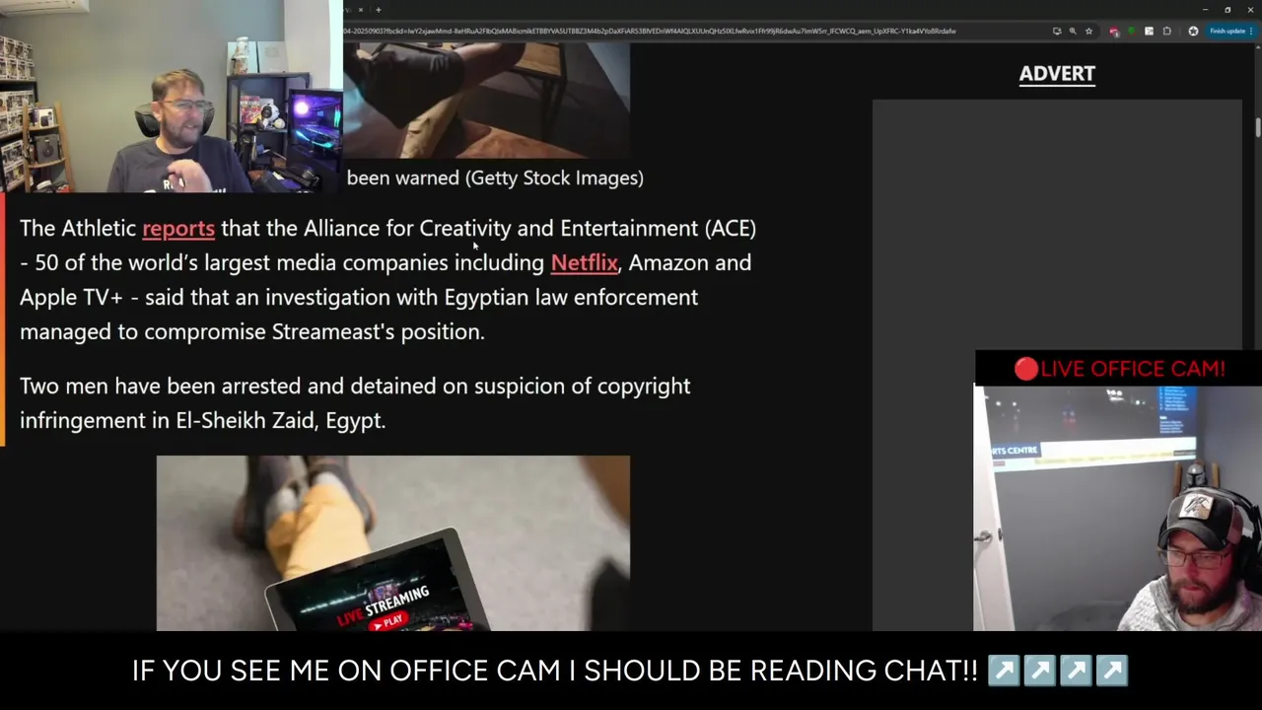Viewport: 1262px width, 710px height.
Task: Click the install app icon in the address bar
Action: click(1057, 32)
